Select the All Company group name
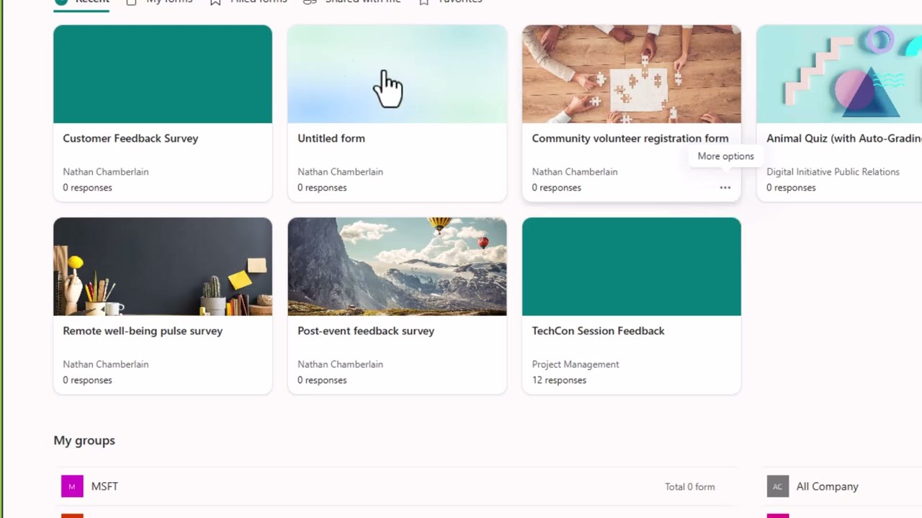Image resolution: width=922 pixels, height=518 pixels. tap(828, 486)
